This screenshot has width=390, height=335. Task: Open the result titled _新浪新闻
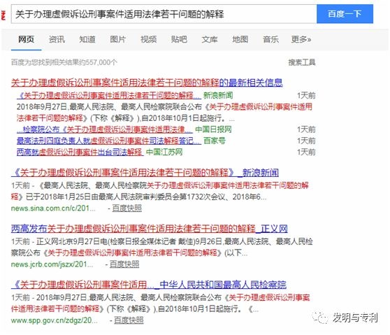145,173
